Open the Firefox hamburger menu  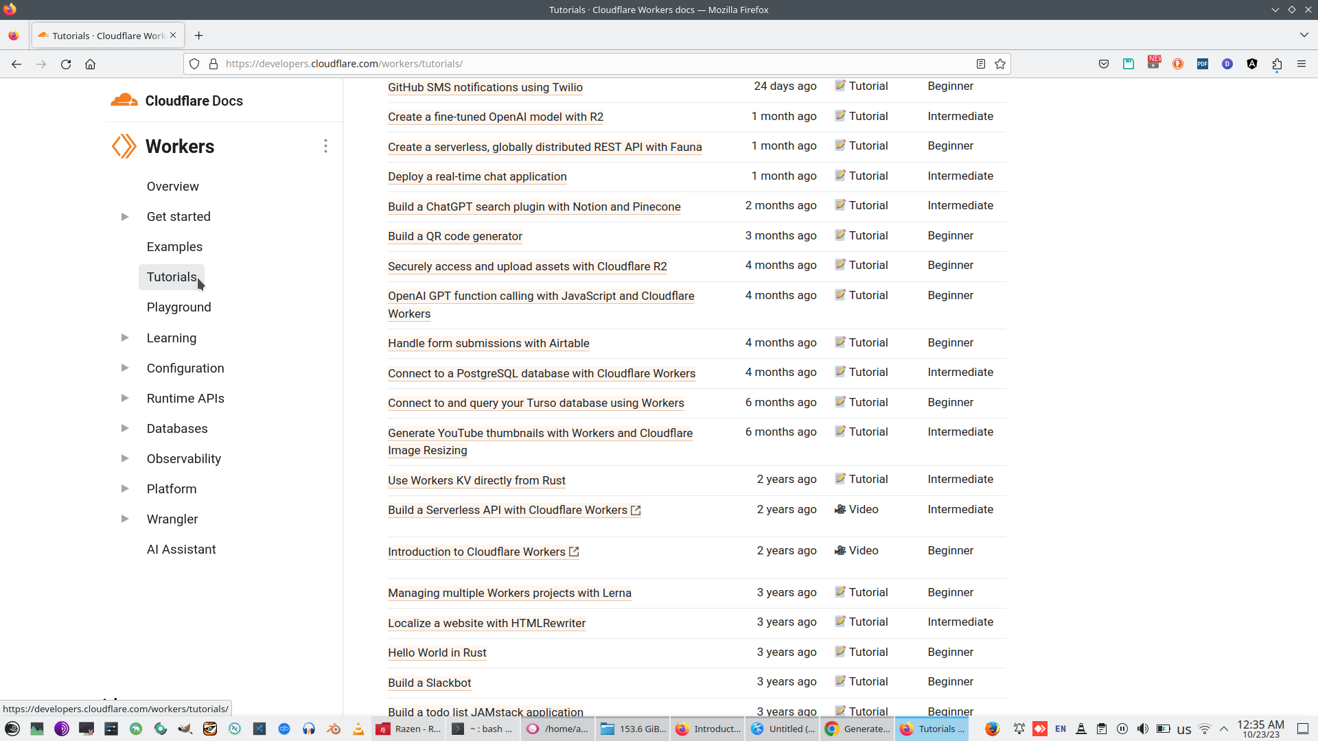click(1301, 64)
